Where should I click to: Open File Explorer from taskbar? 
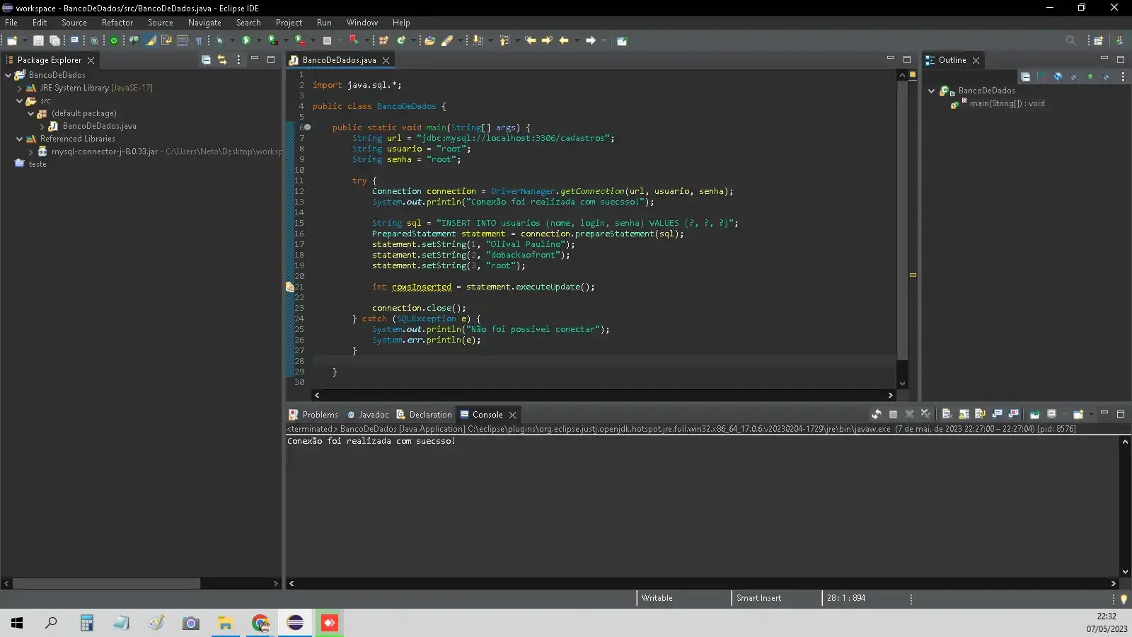point(225,623)
